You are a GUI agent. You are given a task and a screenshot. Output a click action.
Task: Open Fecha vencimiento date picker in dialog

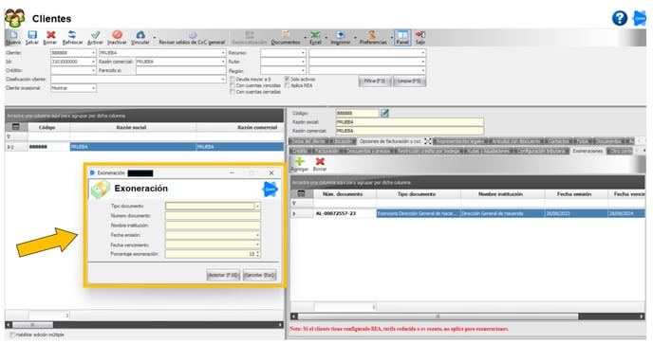pyautogui.click(x=257, y=244)
